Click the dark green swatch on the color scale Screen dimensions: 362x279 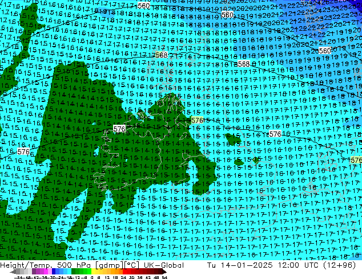74,272
